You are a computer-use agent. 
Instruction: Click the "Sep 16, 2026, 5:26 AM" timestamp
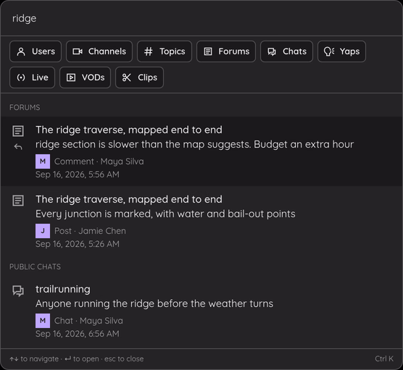pyautogui.click(x=78, y=244)
